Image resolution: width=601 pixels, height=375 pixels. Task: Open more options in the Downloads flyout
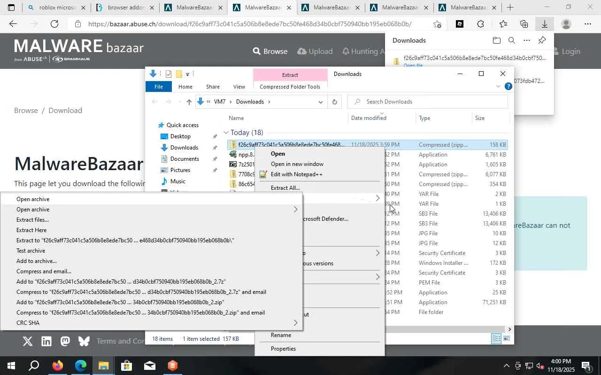tap(527, 40)
